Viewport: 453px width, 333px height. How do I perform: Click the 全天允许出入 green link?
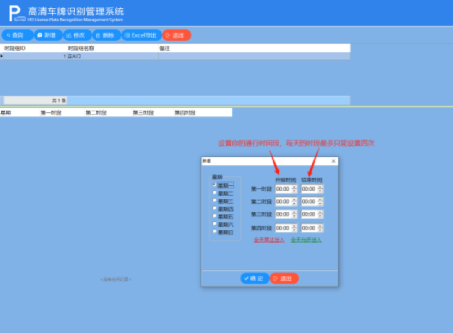[x=306, y=240]
